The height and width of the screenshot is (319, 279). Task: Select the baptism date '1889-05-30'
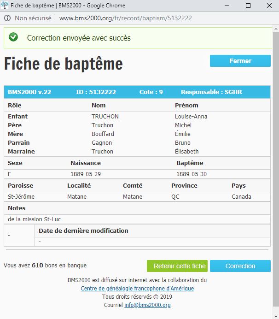192,174
